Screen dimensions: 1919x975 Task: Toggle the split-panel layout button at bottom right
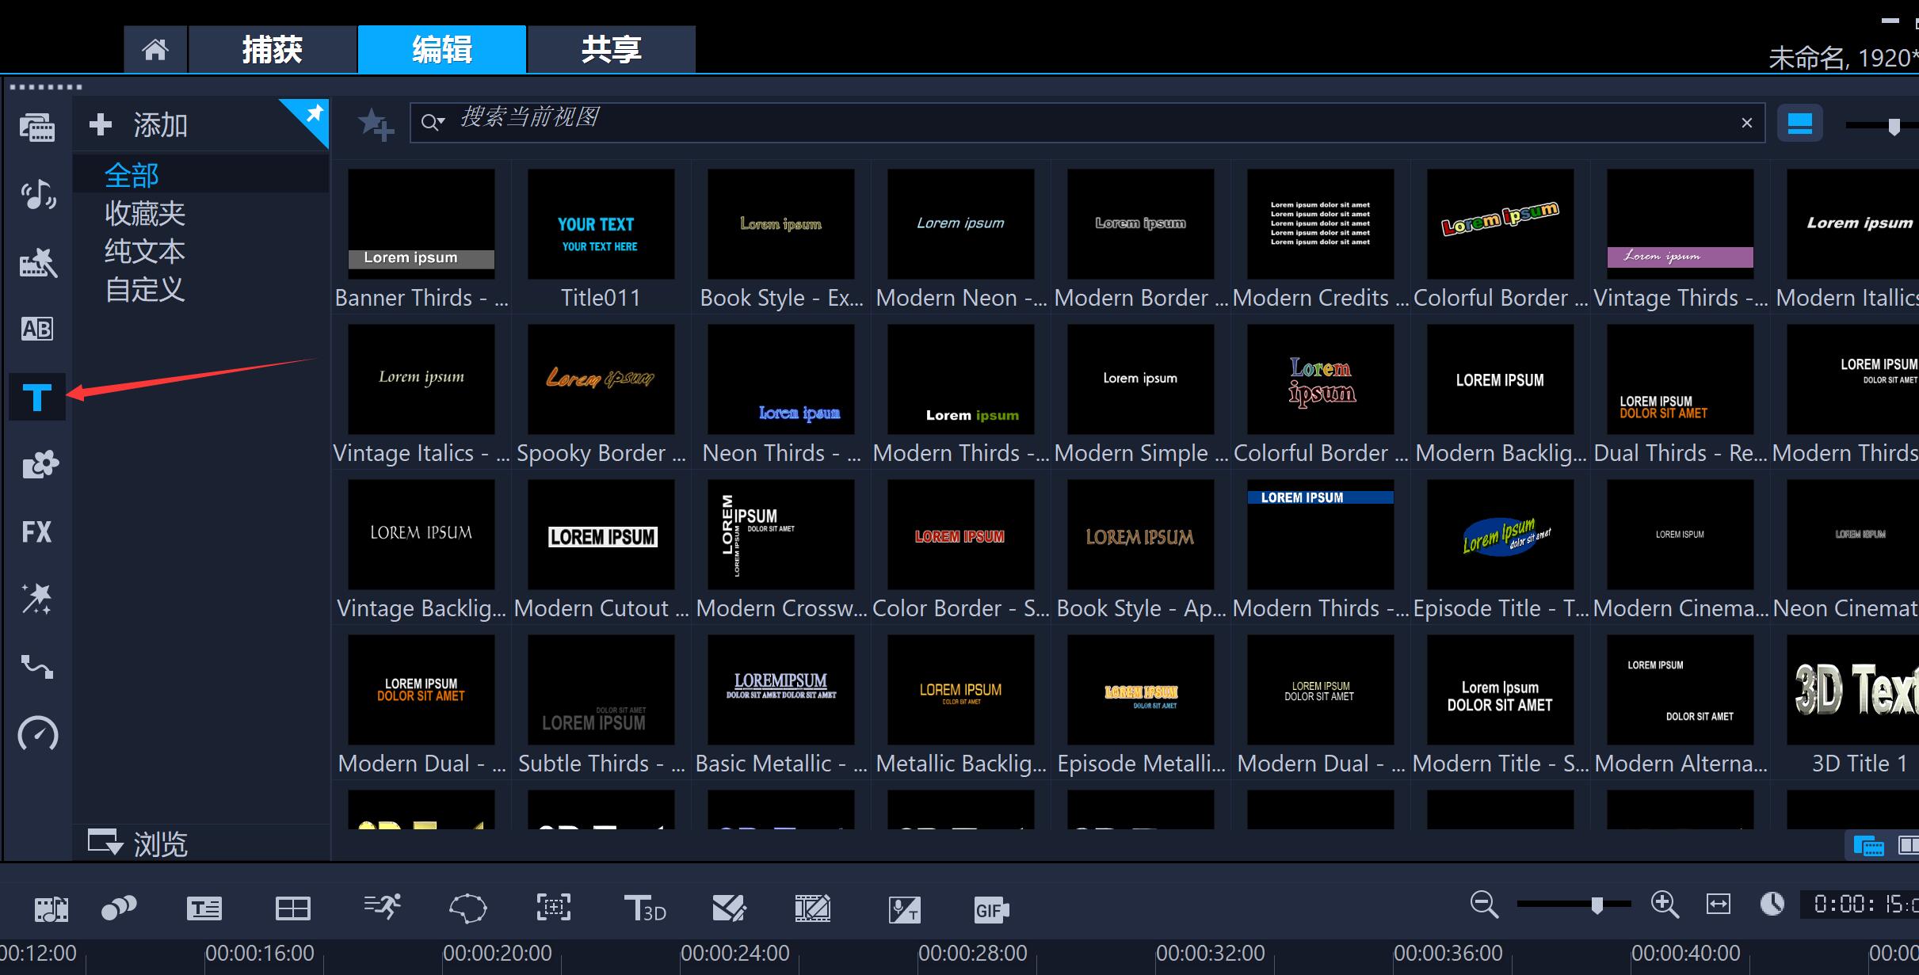coord(1908,846)
